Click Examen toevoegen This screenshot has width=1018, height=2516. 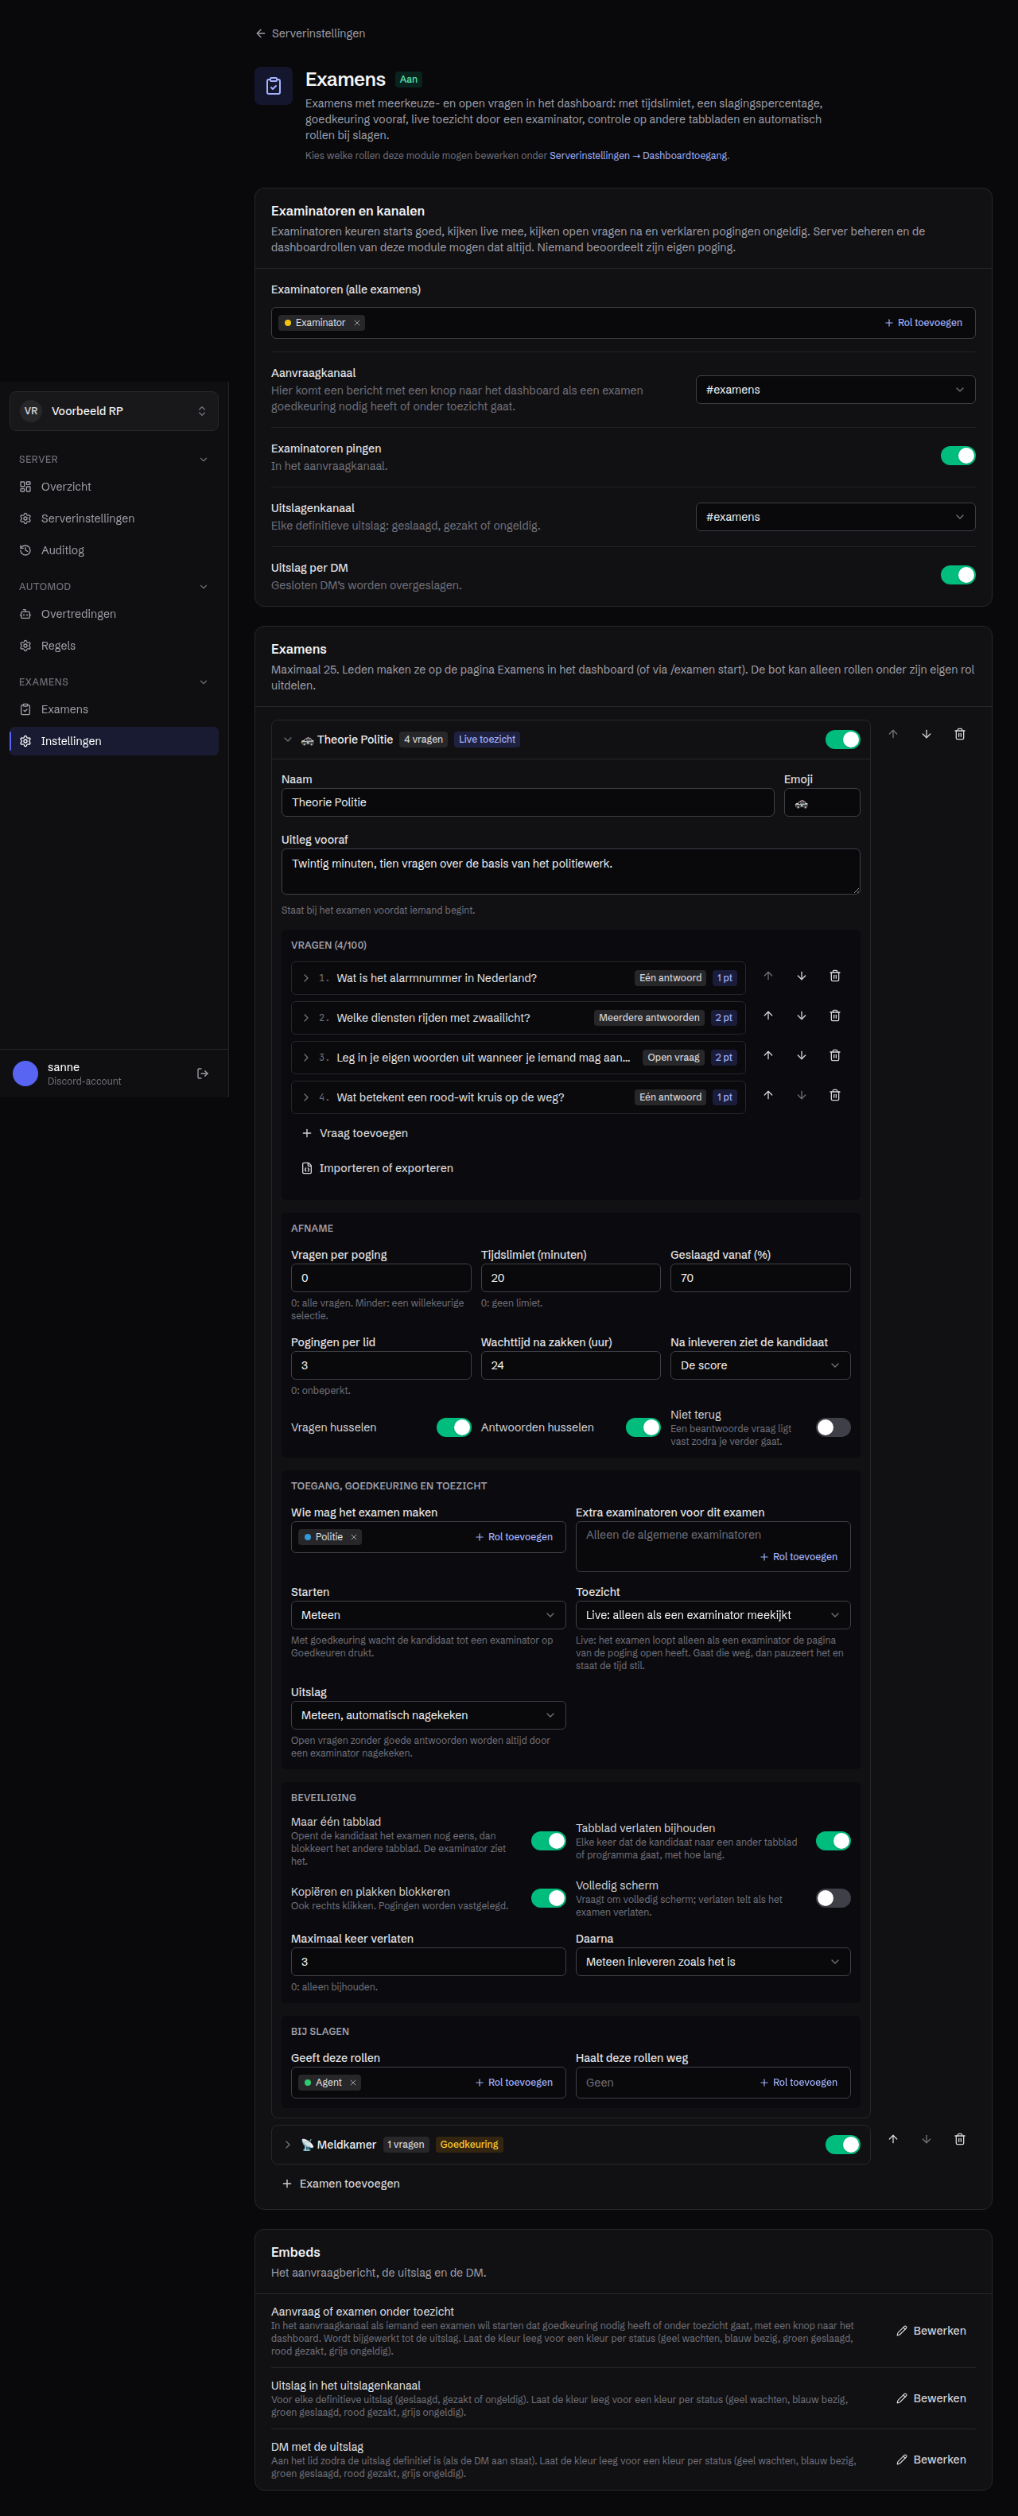pos(341,2184)
